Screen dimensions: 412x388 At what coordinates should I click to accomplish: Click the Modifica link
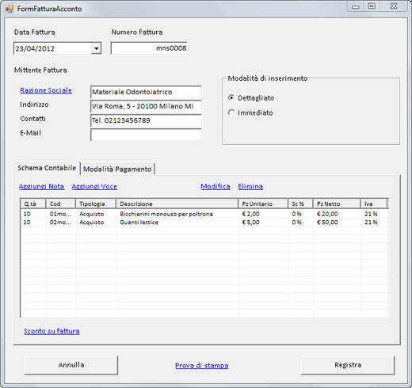(216, 186)
